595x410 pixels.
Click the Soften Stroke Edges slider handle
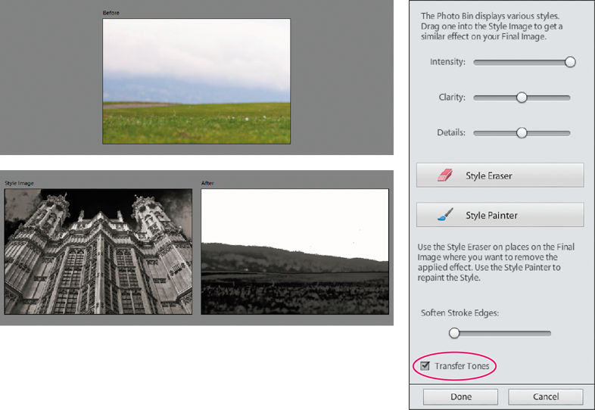454,333
